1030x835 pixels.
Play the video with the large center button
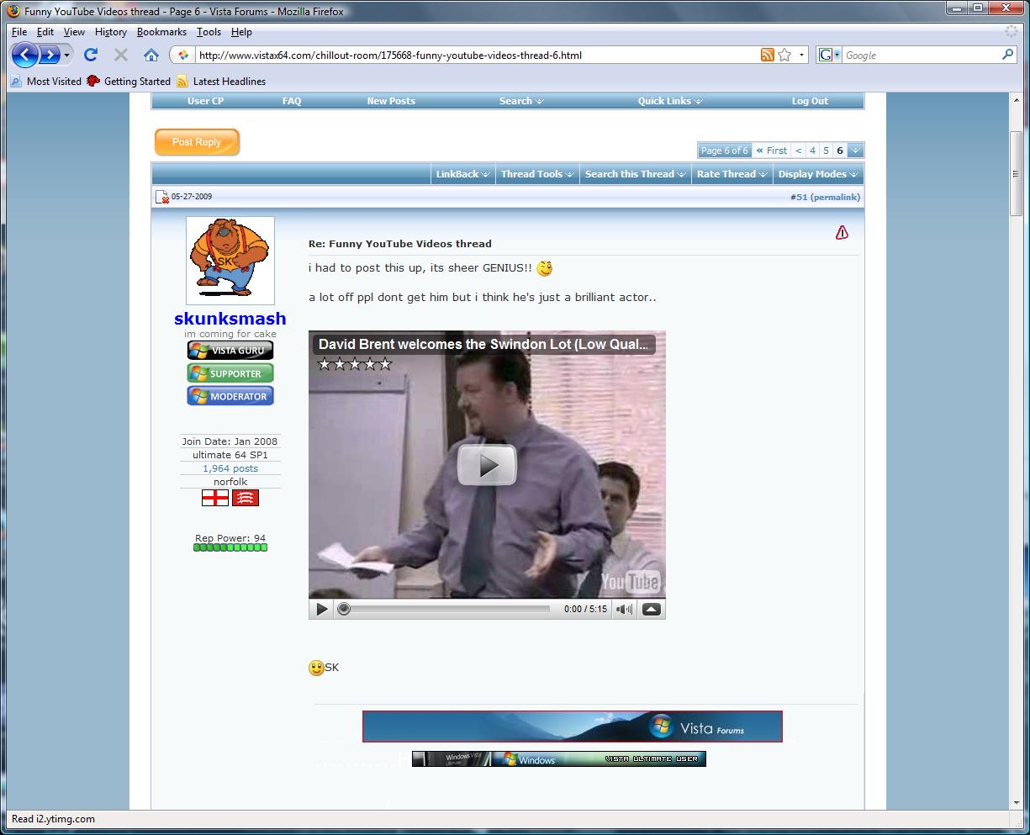point(487,465)
